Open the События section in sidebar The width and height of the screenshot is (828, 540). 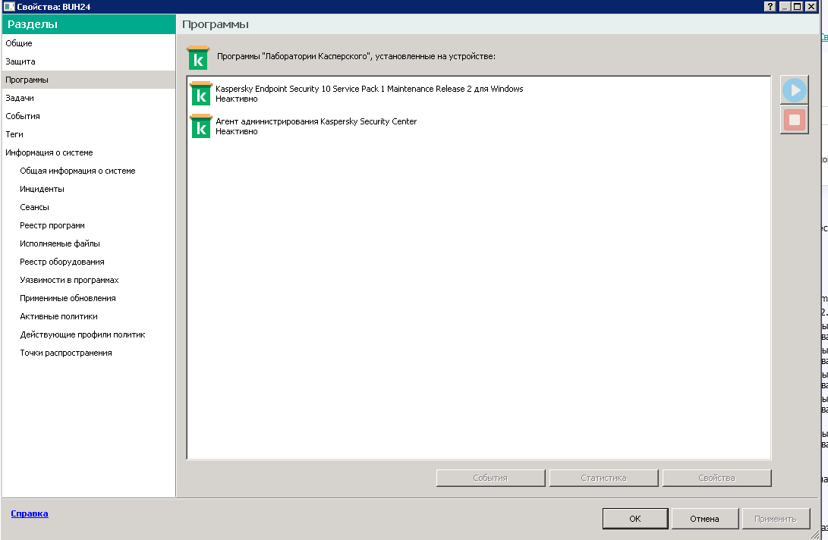tap(89, 116)
